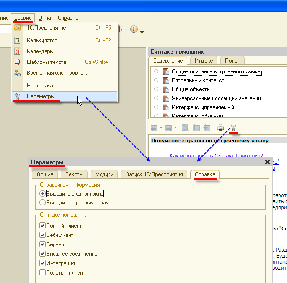This screenshot has height=283, width=287.
Task: Switch to Индекс tab
Action: click(204, 61)
